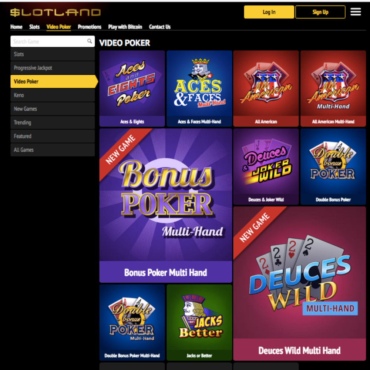Launch Aces & Faces Multi-Hand game
Image resolution: width=370 pixels, height=370 pixels.
tap(199, 88)
